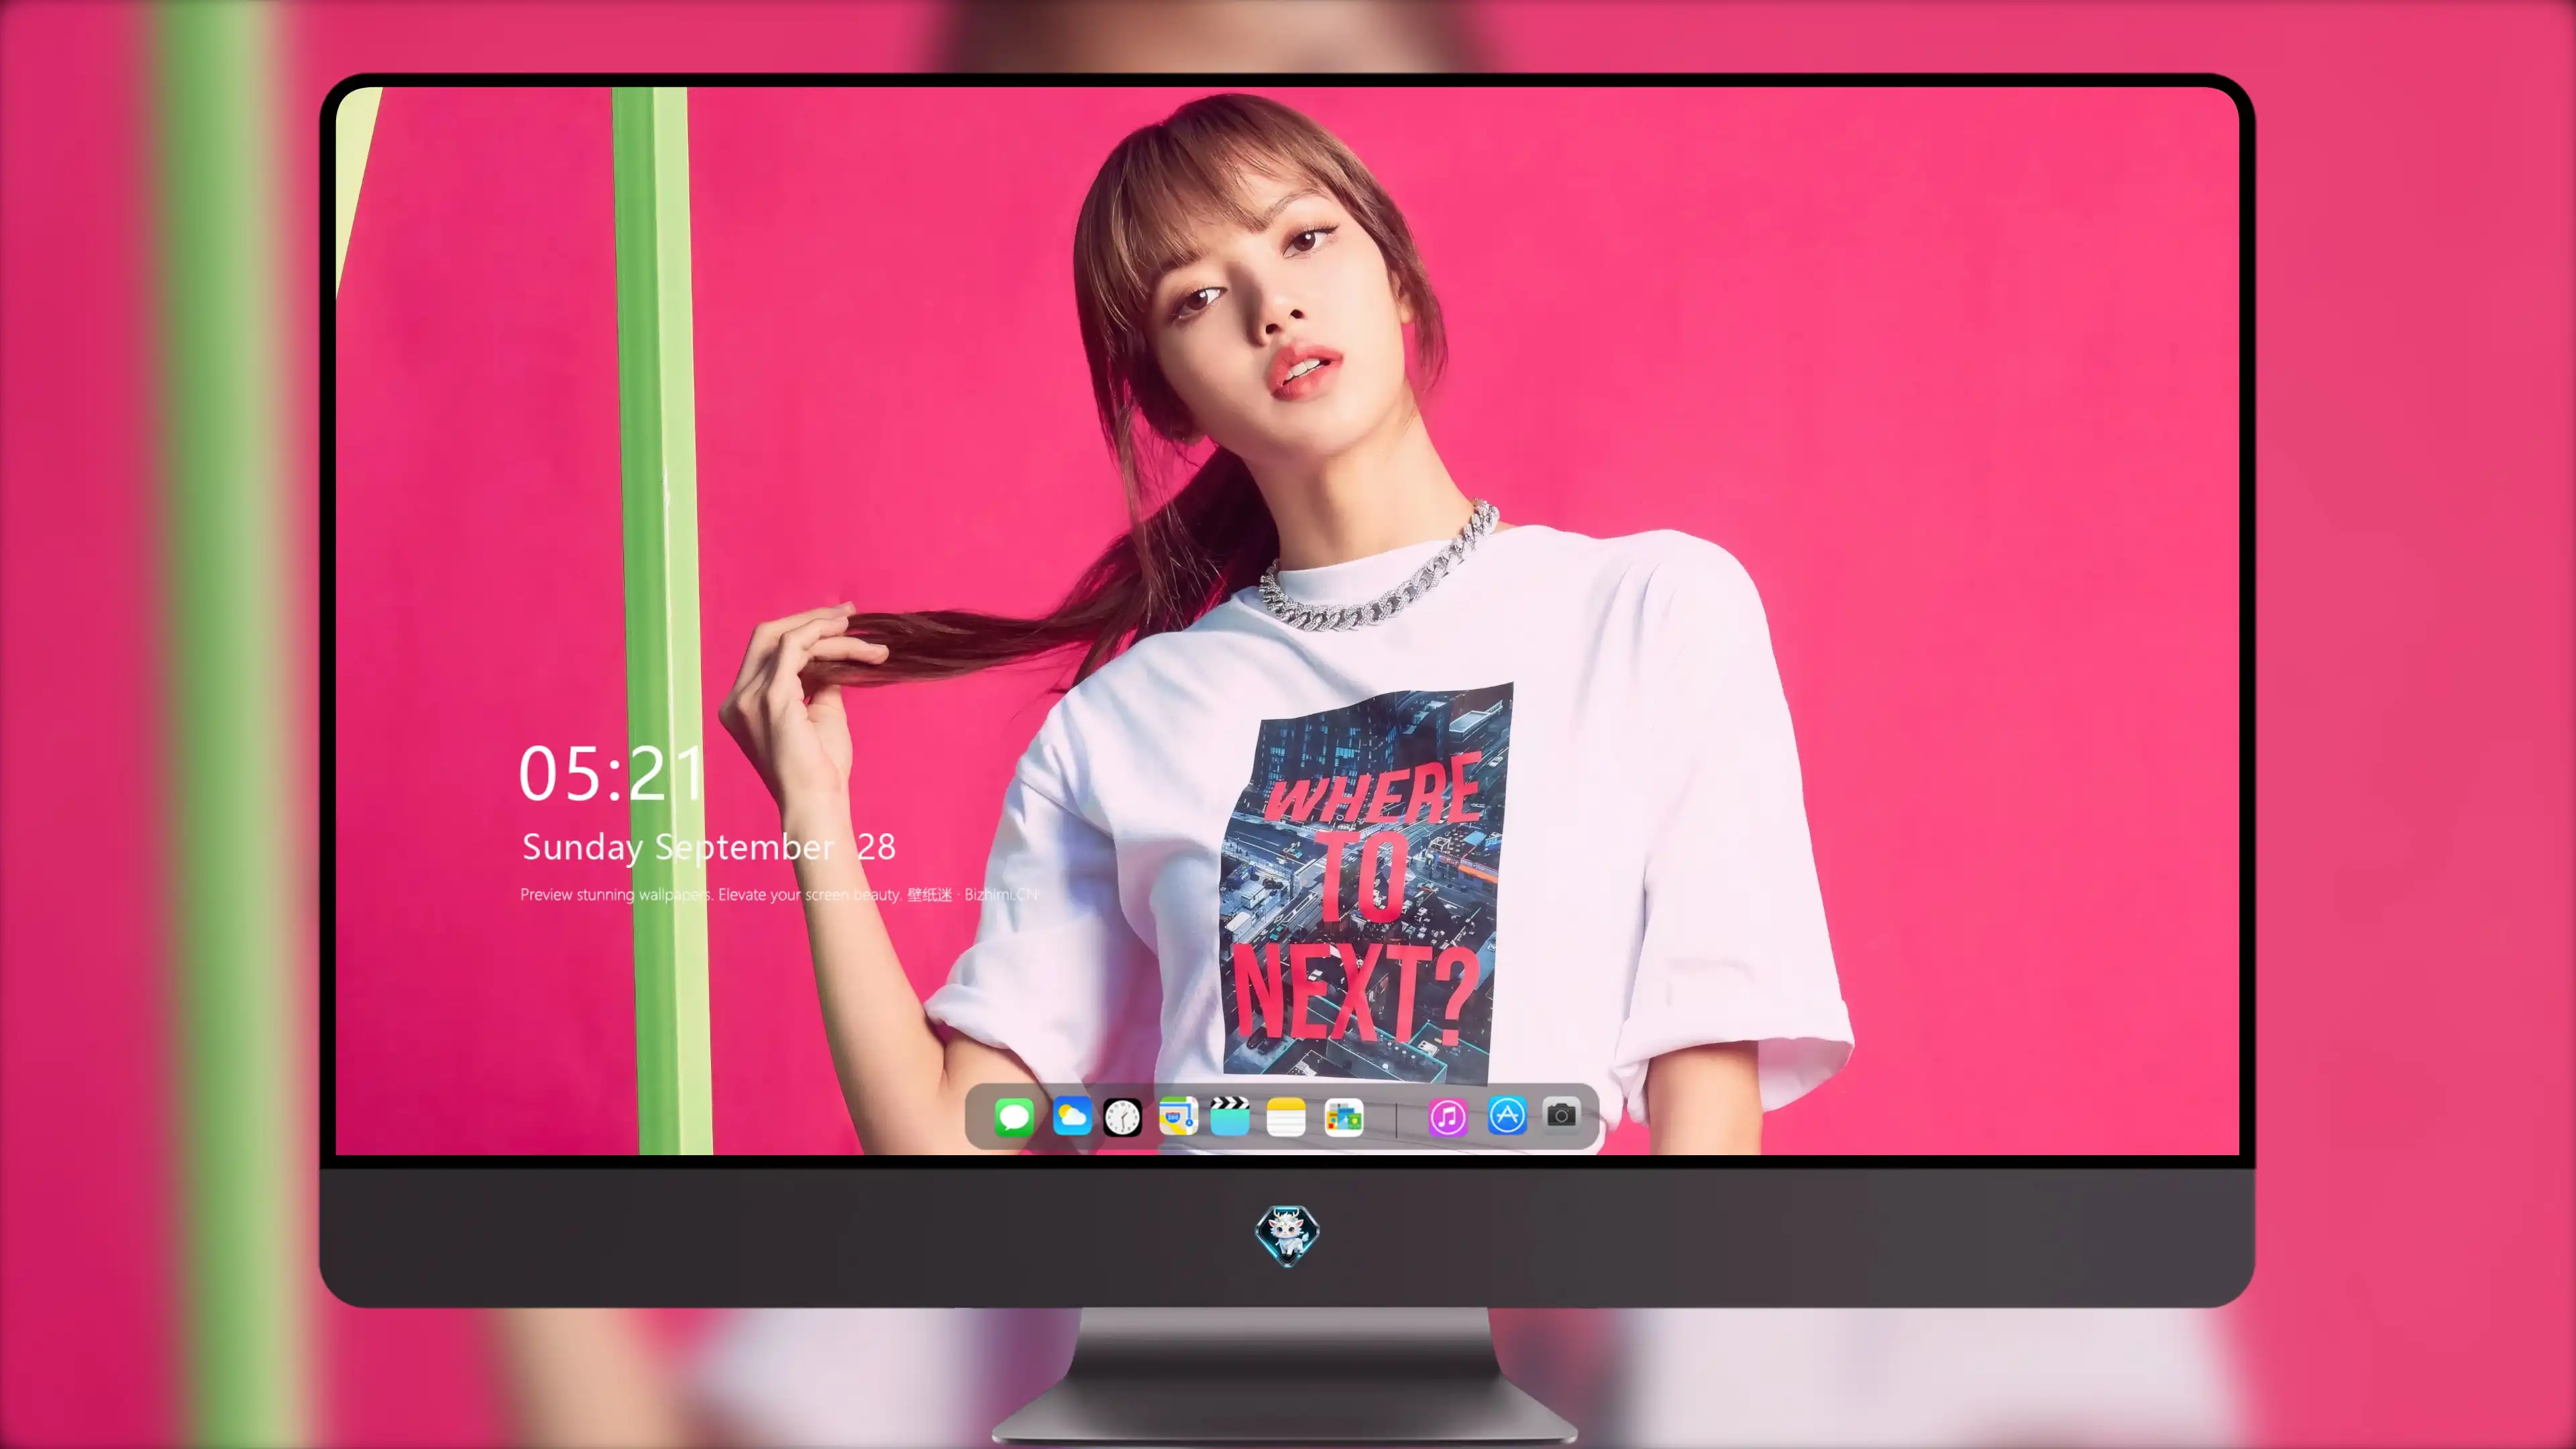The image size is (2576, 1449).
Task: Open the green Messages app in the dock
Action: pos(1013,1117)
